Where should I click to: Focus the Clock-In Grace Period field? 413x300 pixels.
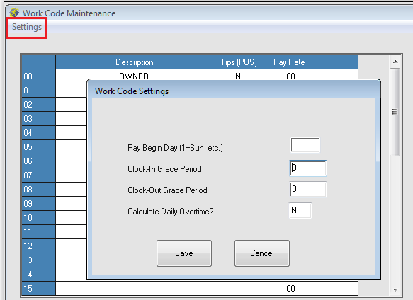(x=308, y=168)
